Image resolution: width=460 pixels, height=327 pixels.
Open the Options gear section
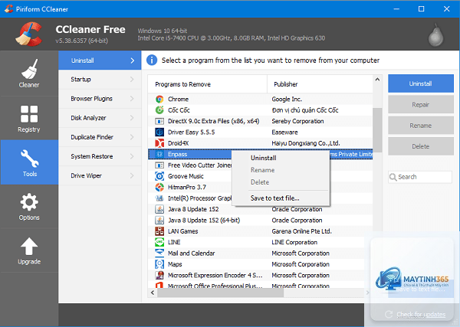pos(29,206)
